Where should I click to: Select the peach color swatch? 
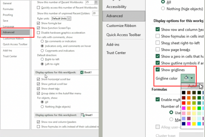pos(189,113)
